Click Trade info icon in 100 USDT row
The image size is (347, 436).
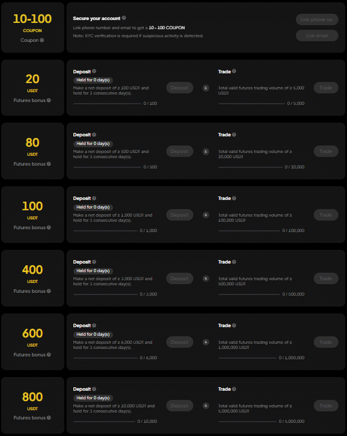234,199
